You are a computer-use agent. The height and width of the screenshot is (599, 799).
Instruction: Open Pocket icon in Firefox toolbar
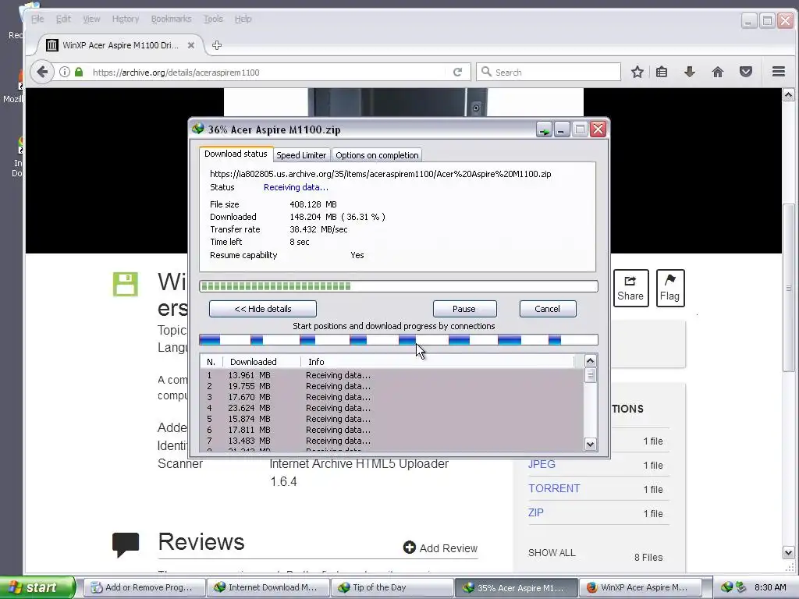[x=745, y=72]
